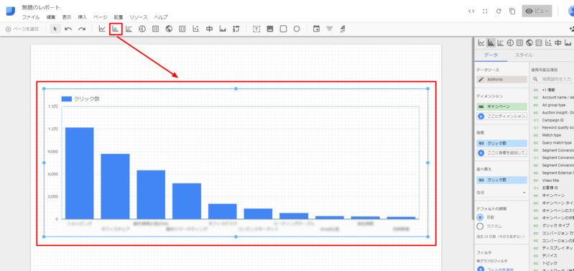Select the Match type field in list
The width and height of the screenshot is (574, 271).
[x=552, y=135]
